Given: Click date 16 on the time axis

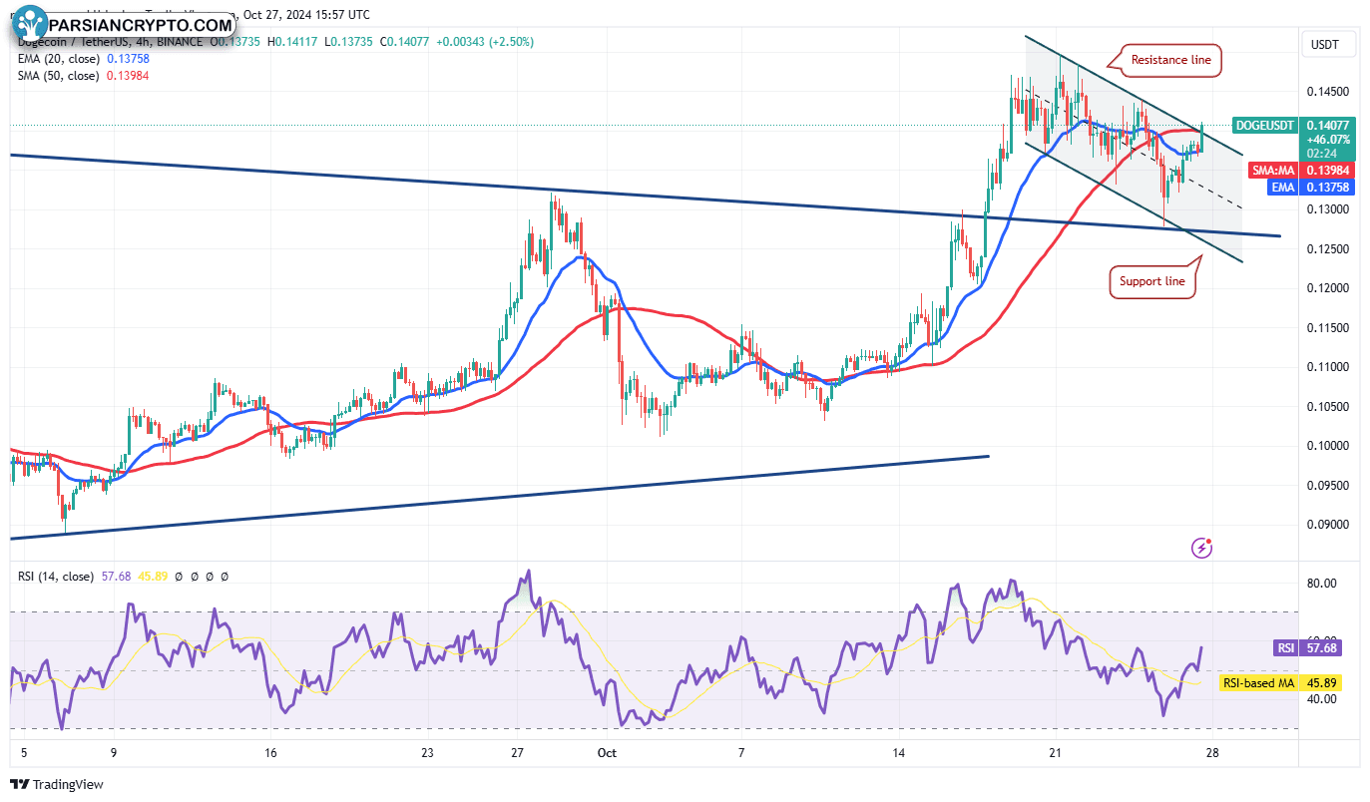Looking at the screenshot, I should click(x=270, y=752).
